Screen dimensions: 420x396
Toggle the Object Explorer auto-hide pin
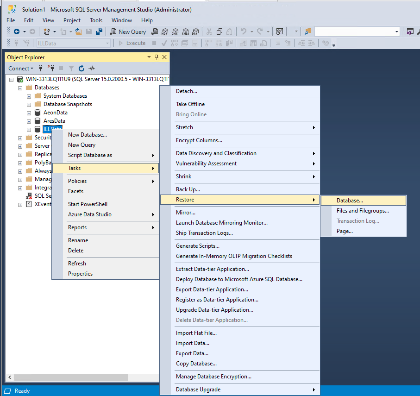(157, 57)
